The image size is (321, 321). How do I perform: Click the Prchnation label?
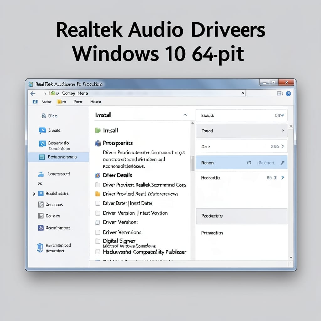(x=212, y=233)
